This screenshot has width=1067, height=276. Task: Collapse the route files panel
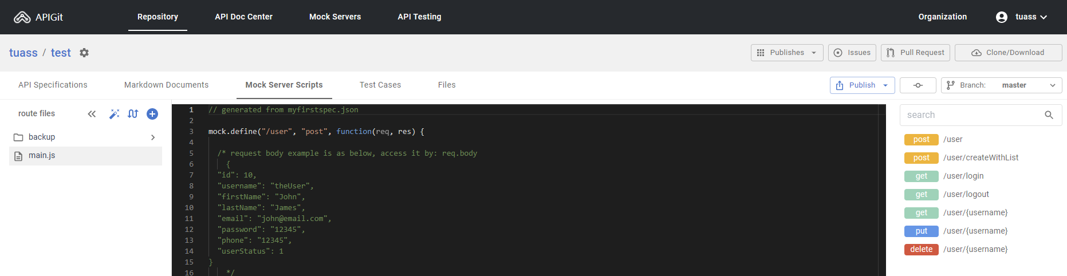[92, 114]
